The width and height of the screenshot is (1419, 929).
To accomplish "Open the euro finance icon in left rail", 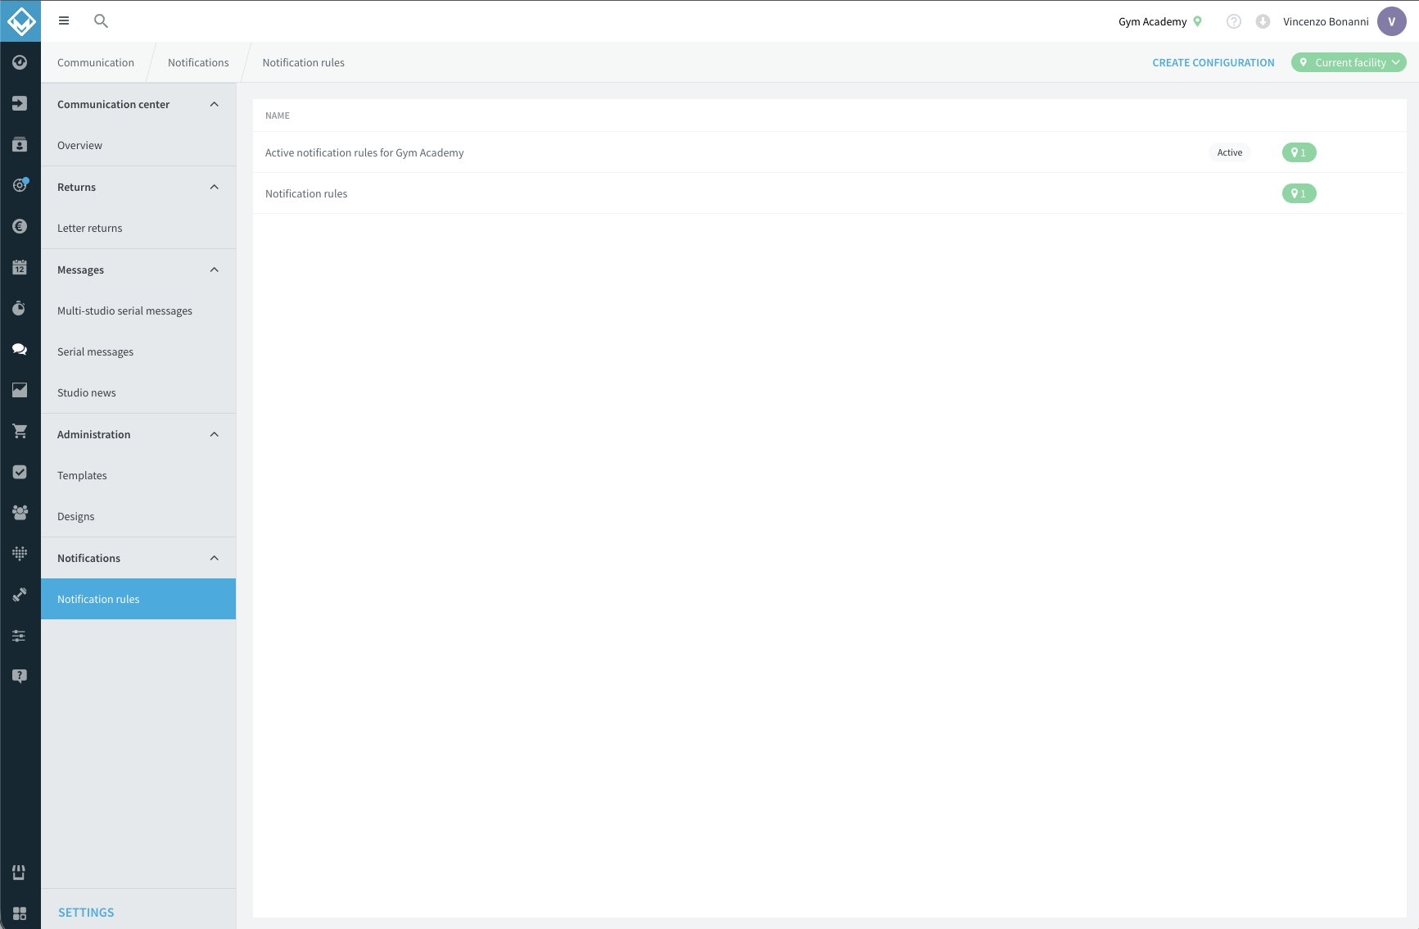I will pyautogui.click(x=20, y=226).
